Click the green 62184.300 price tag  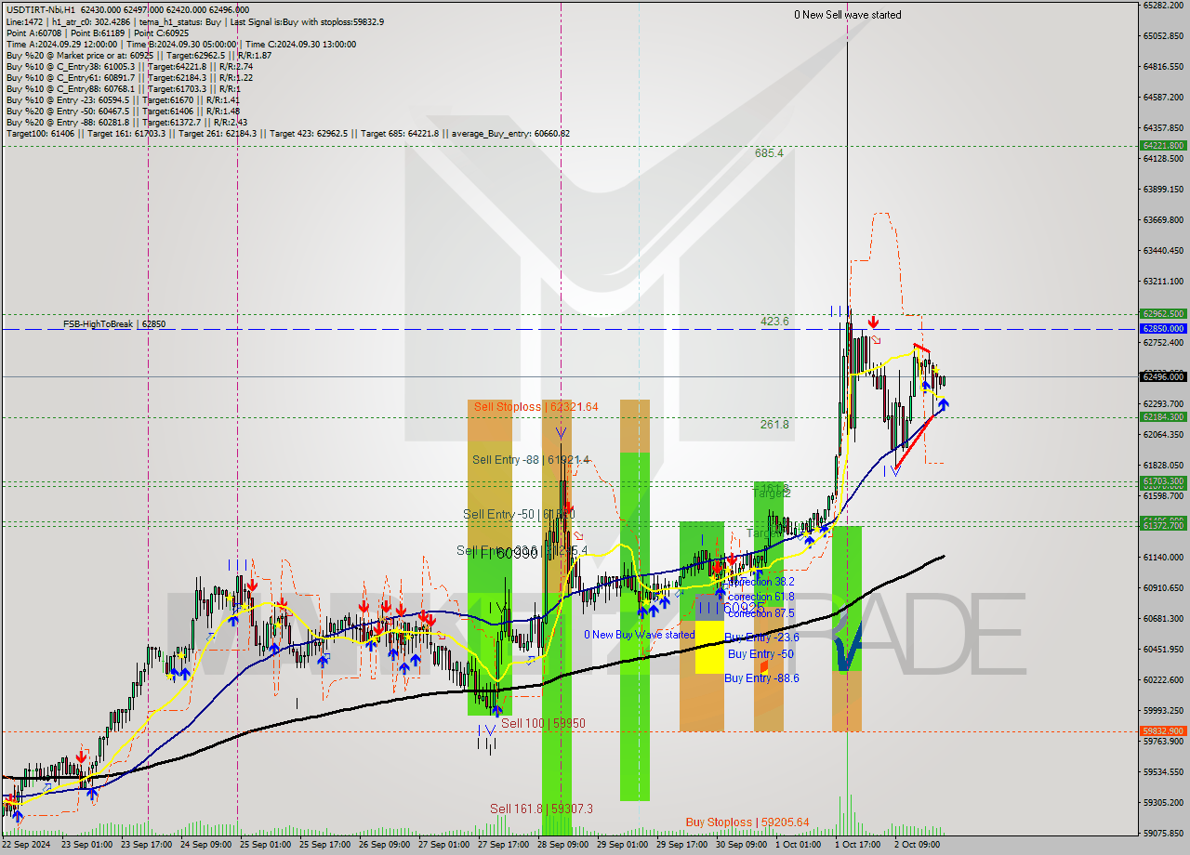click(1162, 417)
